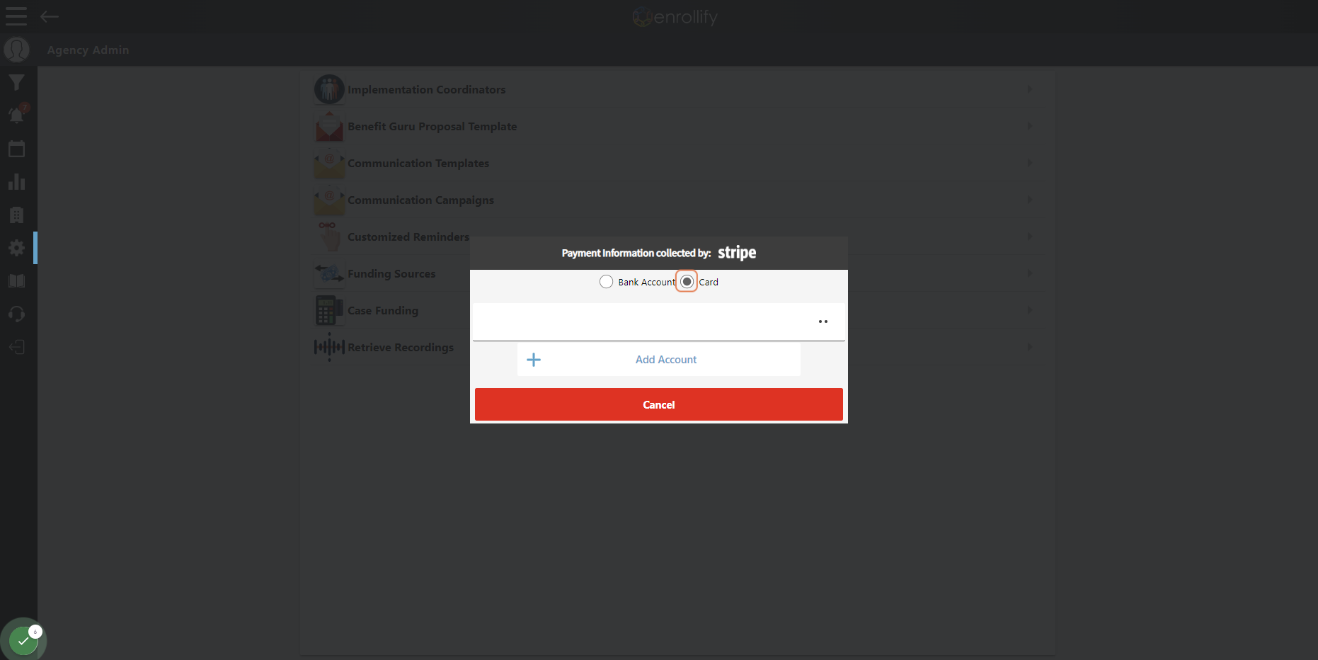Open the hamburger menu icon
Screen dimensions: 1318x660
coord(16,16)
